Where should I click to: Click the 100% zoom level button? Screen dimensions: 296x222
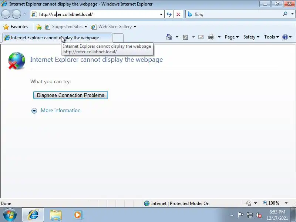(x=271, y=203)
